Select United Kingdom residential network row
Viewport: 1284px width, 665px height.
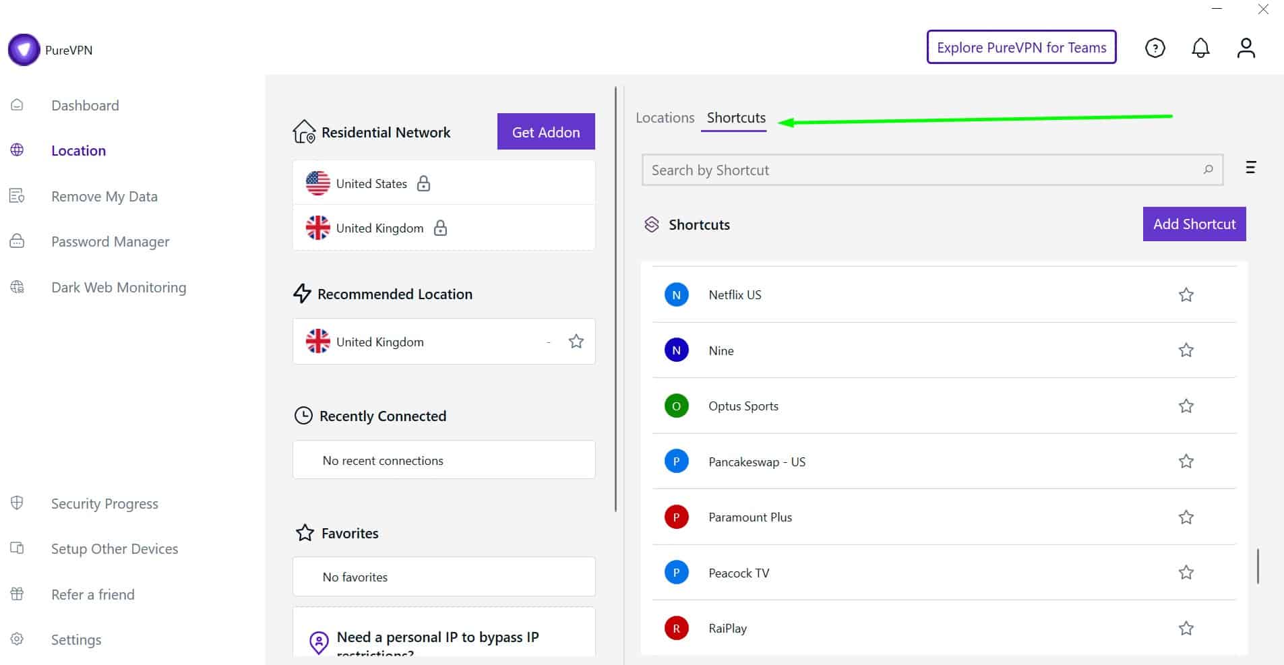[x=444, y=228]
